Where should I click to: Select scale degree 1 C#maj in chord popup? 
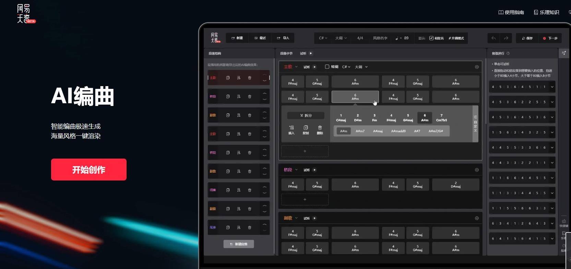click(341, 118)
